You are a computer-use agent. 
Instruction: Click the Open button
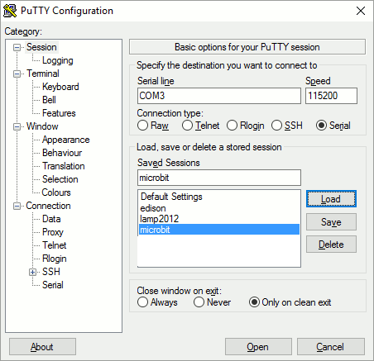pyautogui.click(x=258, y=347)
